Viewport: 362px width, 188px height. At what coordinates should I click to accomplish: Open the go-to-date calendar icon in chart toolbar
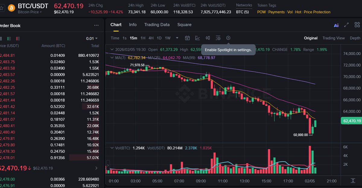tap(187, 38)
